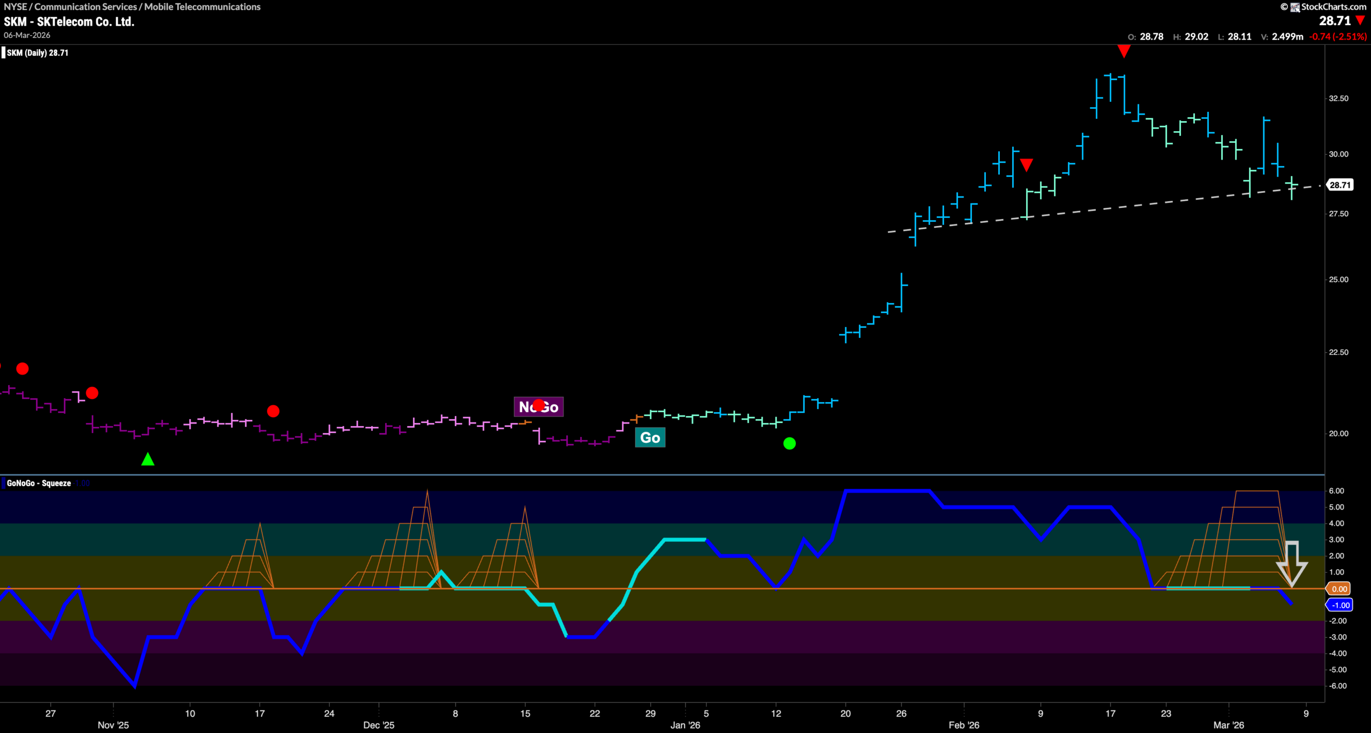
Task: Click the SKM - SKTelecom Co. Ltd. title
Action: (x=69, y=22)
